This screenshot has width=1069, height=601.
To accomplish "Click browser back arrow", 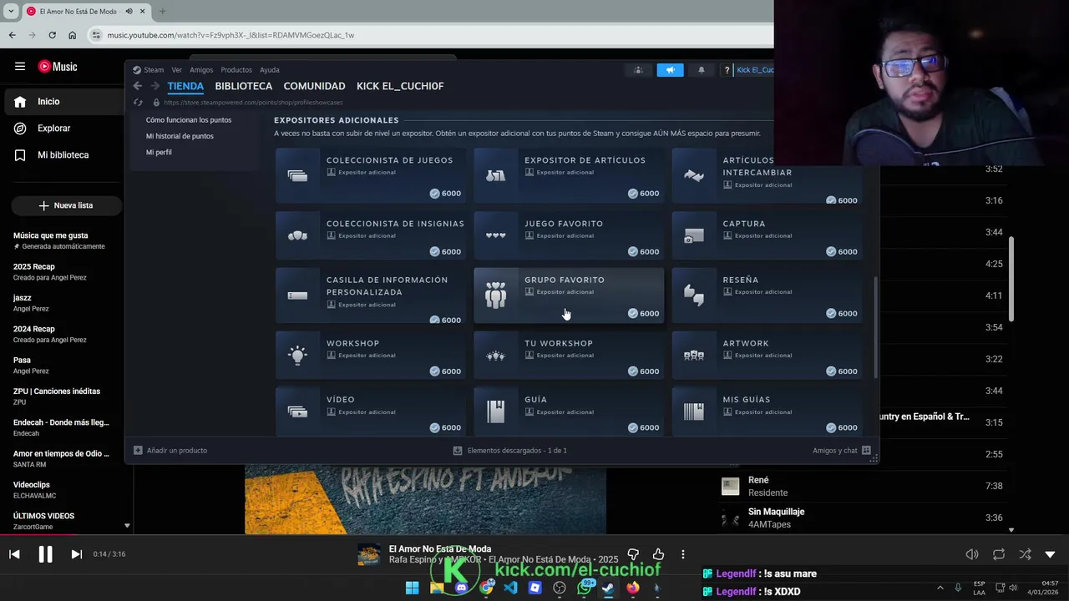I will 12,35.
